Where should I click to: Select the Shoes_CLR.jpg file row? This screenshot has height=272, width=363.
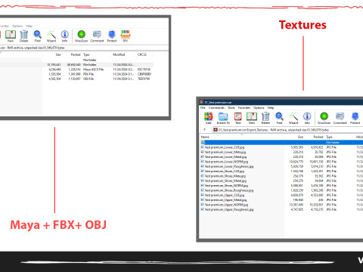pyautogui.click(x=281, y=172)
